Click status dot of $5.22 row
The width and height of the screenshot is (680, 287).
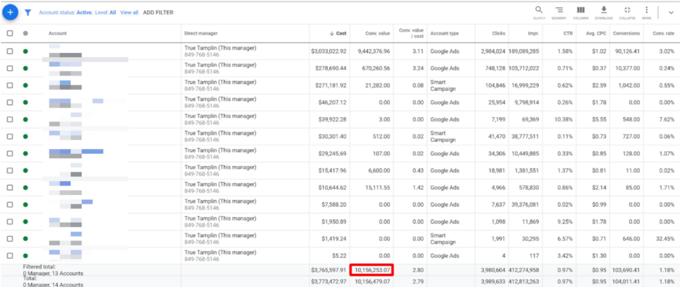point(25,256)
